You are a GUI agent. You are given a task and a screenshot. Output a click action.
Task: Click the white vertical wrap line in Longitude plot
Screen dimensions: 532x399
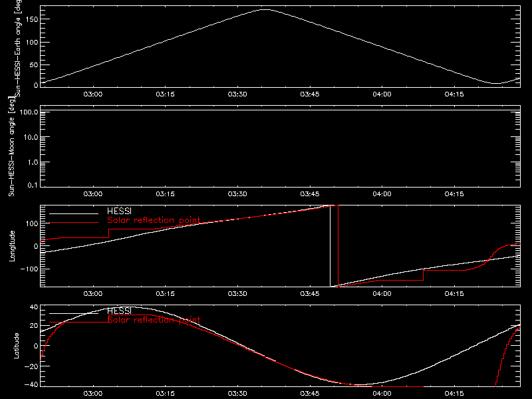[x=330, y=246]
